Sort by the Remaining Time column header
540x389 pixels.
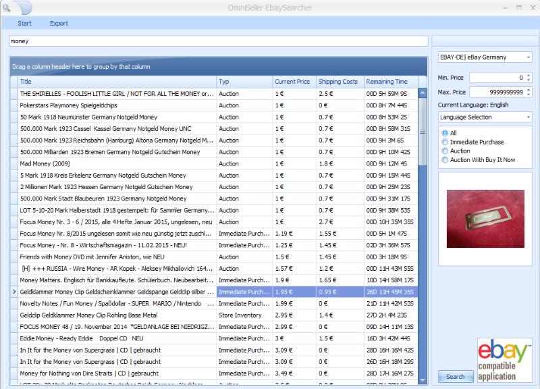pyautogui.click(x=391, y=82)
